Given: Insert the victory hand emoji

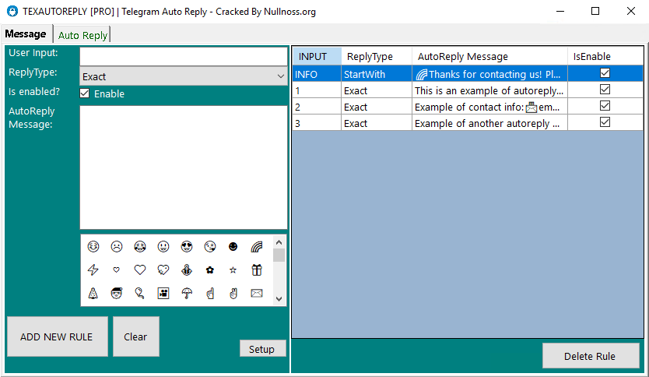Looking at the screenshot, I should click(x=233, y=294).
